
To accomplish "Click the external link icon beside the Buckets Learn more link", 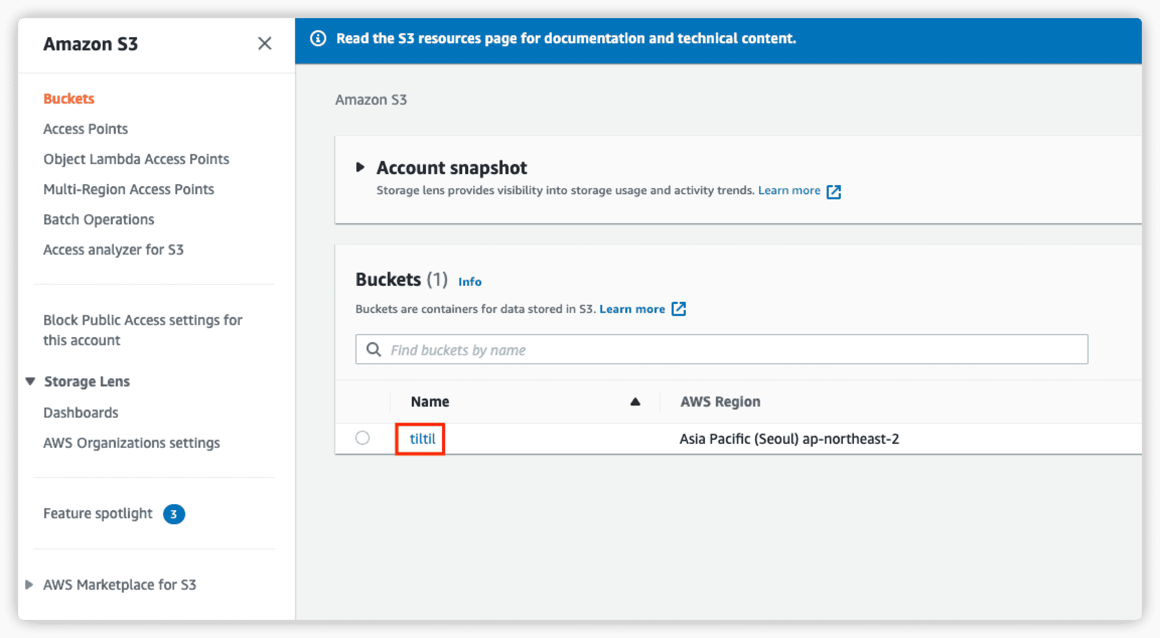I will 679,309.
